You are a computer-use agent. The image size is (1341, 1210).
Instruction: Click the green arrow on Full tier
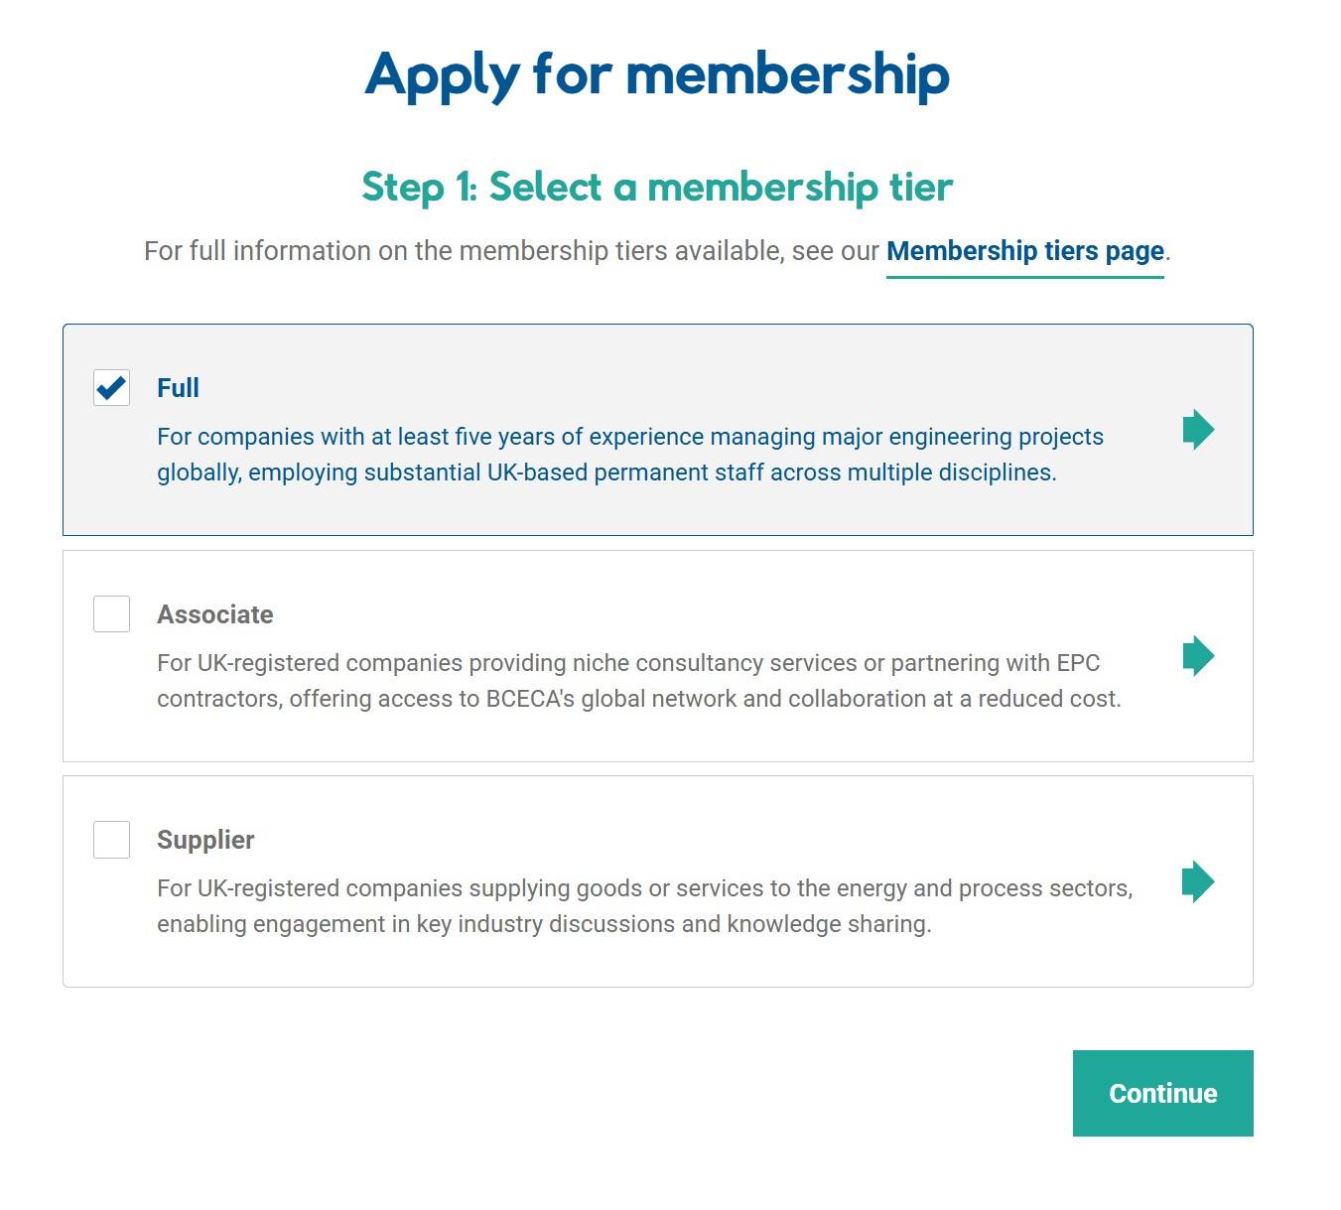point(1198,430)
